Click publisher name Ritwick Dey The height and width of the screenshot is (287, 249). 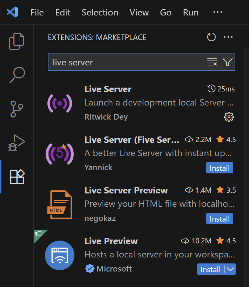pyautogui.click(x=106, y=117)
